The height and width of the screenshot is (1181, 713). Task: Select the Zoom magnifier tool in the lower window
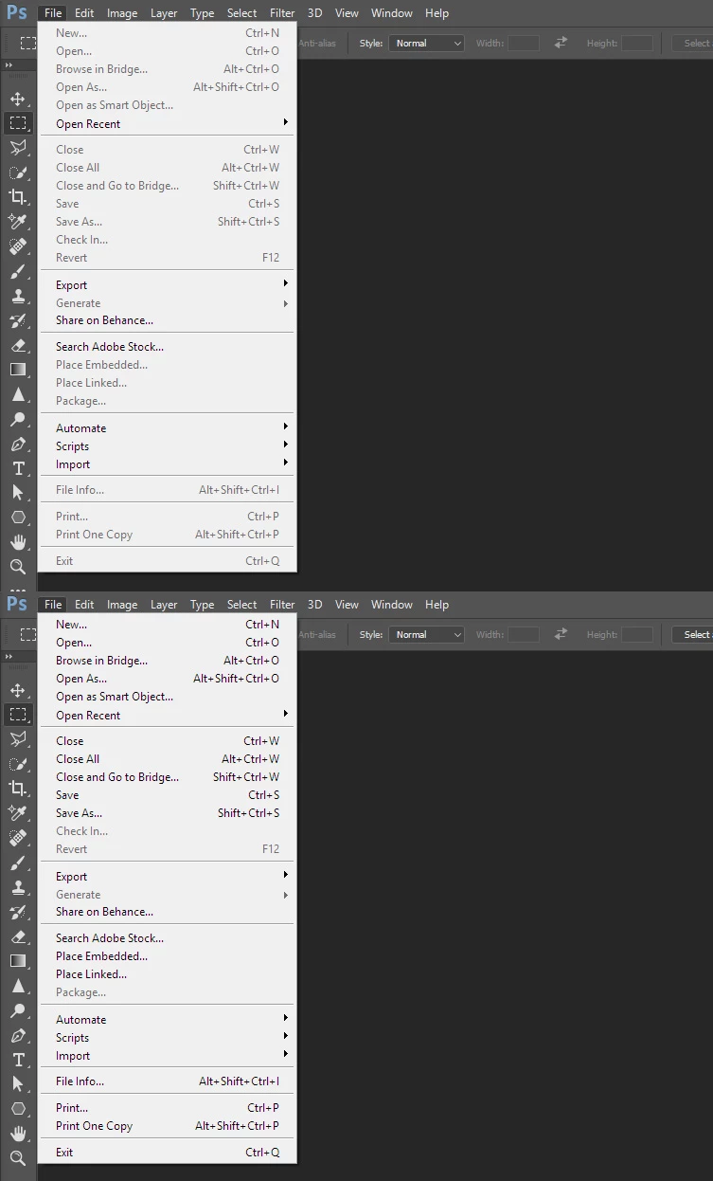[18, 1158]
